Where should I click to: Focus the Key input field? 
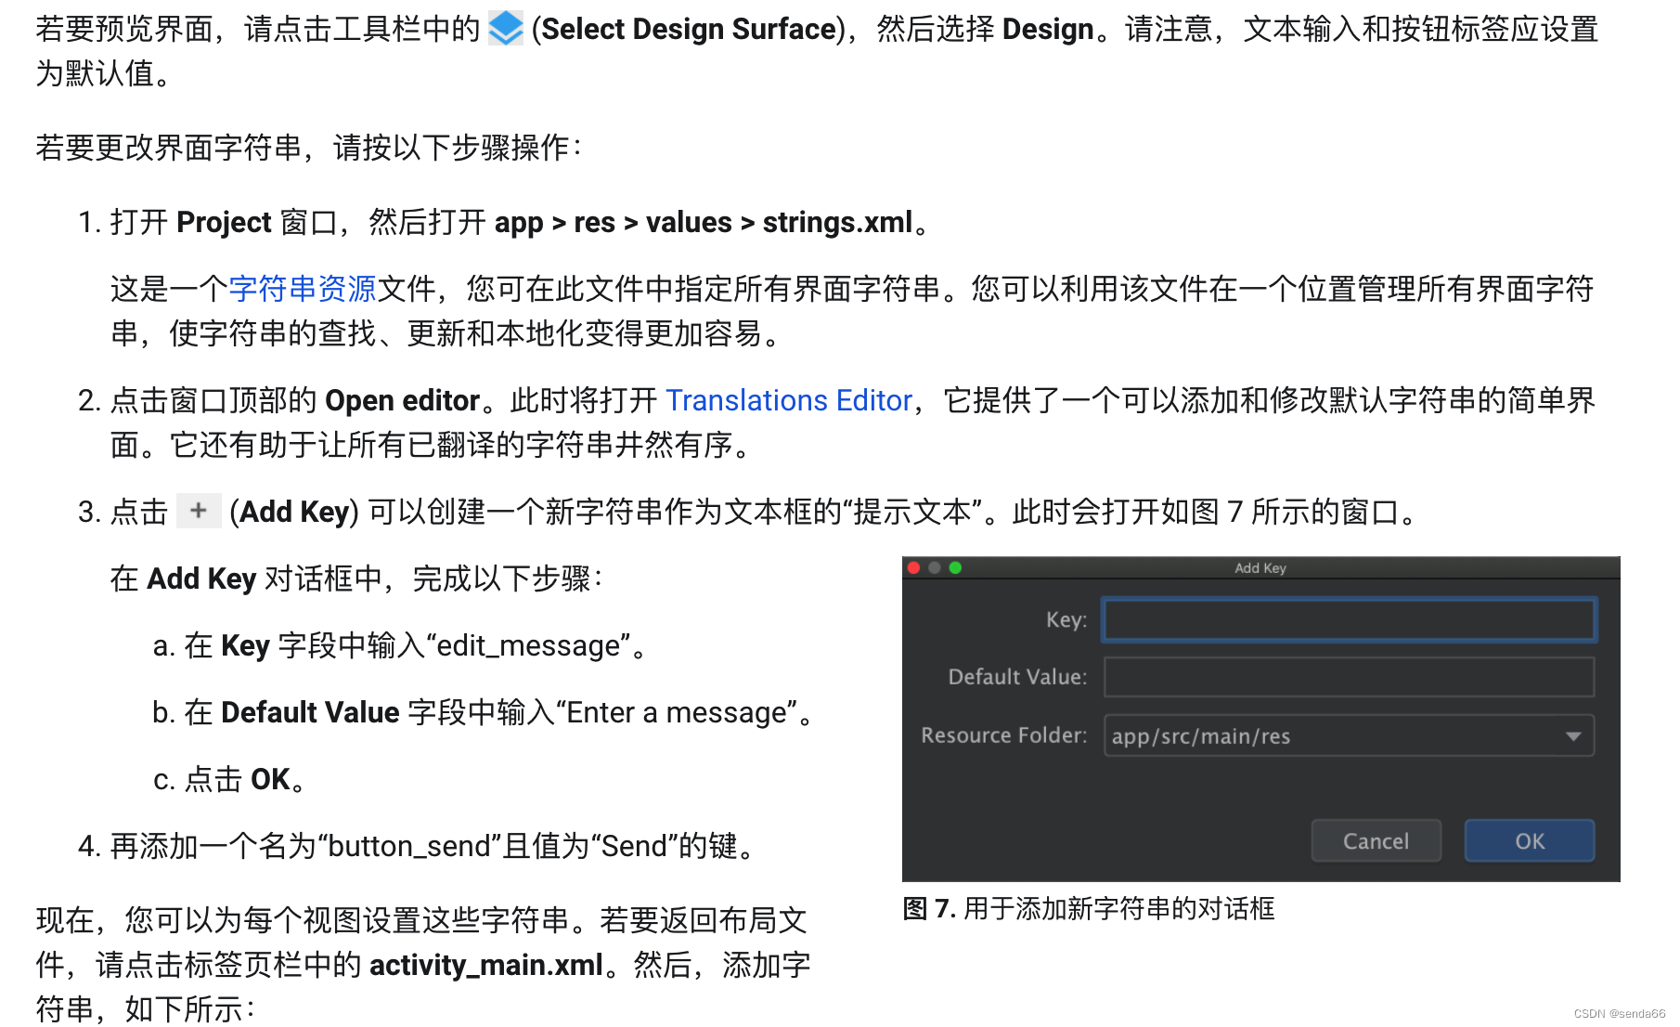[1349, 619]
